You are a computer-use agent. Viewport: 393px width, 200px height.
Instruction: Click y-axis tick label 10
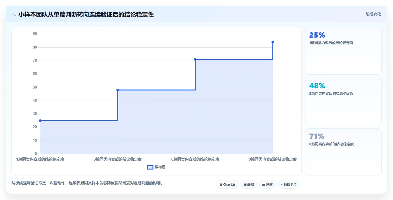tap(35, 141)
